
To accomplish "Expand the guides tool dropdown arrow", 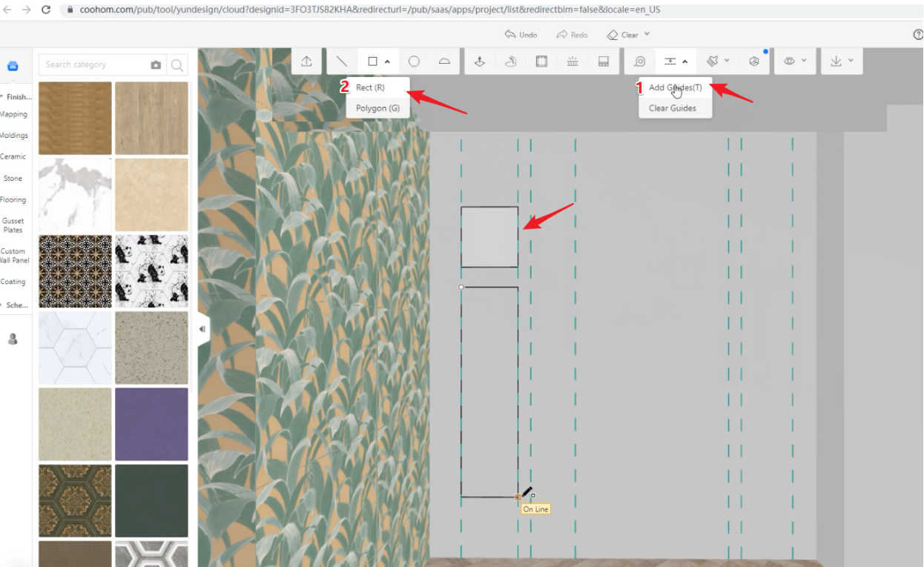I will click(x=685, y=62).
